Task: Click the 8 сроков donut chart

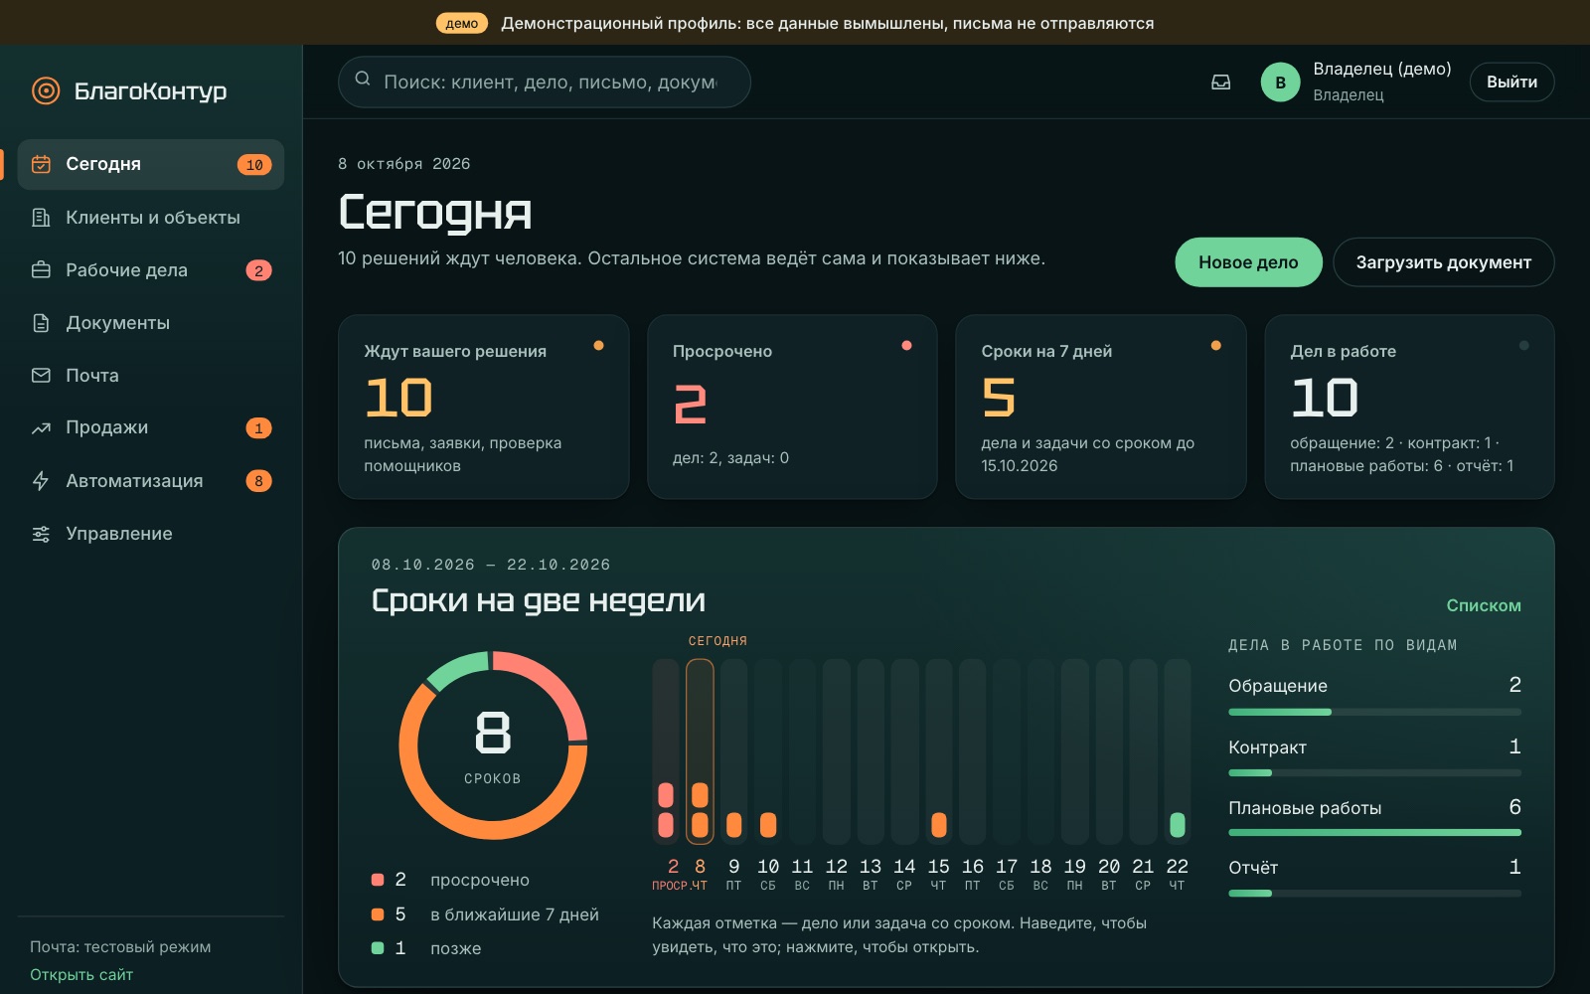Action: (x=493, y=745)
